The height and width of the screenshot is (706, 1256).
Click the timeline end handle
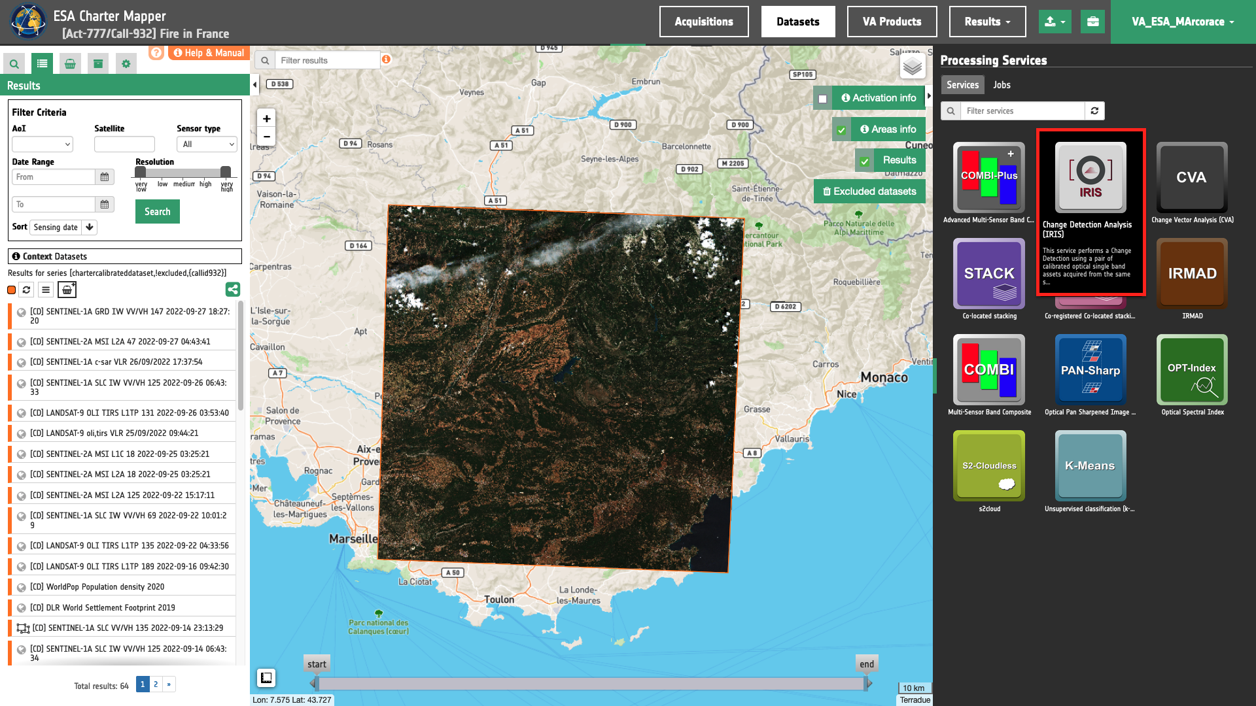867,683
